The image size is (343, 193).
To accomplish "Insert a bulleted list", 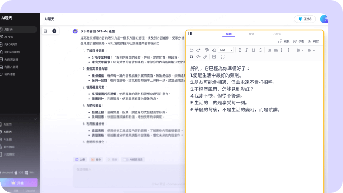I will tap(290, 50).
